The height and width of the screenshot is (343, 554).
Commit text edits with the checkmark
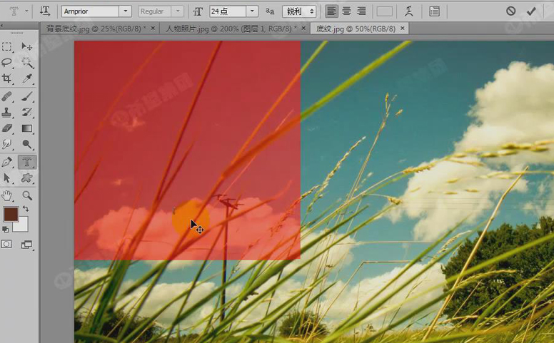tap(531, 11)
